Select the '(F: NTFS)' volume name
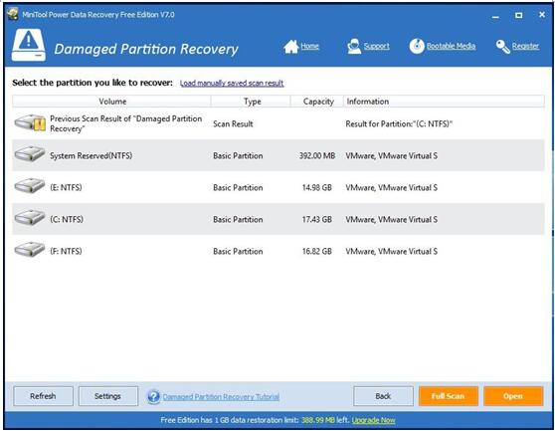 point(66,251)
